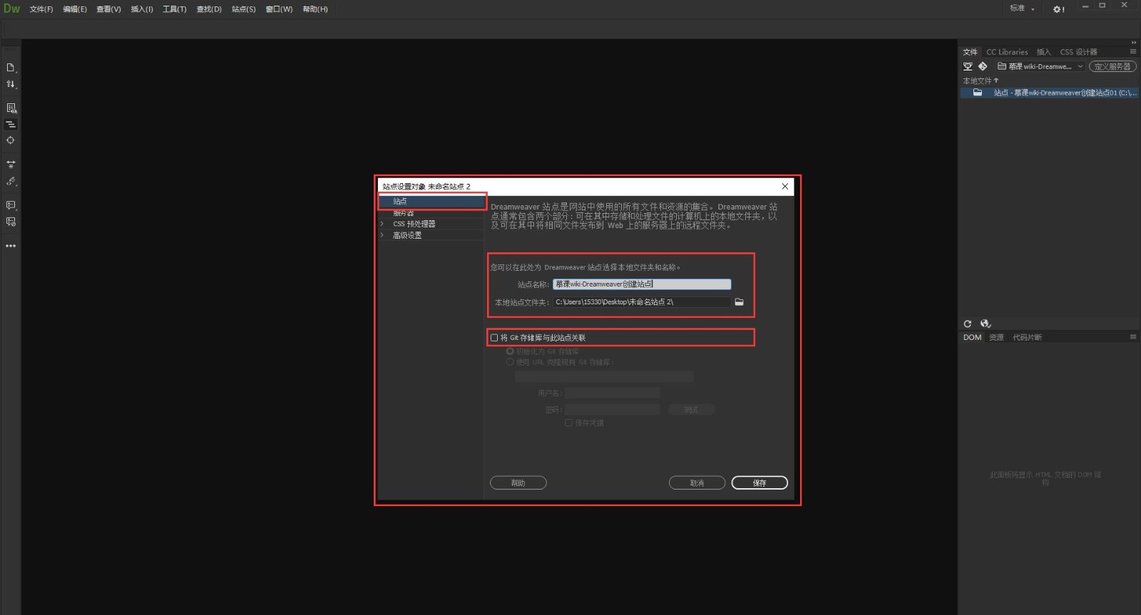Click the browse folder icon for local site folder
The image size is (1141, 615).
tap(740, 302)
